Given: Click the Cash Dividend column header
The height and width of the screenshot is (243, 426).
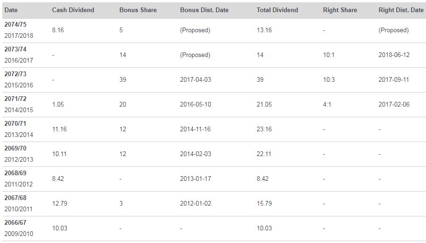Looking at the screenshot, I should (73, 10).
